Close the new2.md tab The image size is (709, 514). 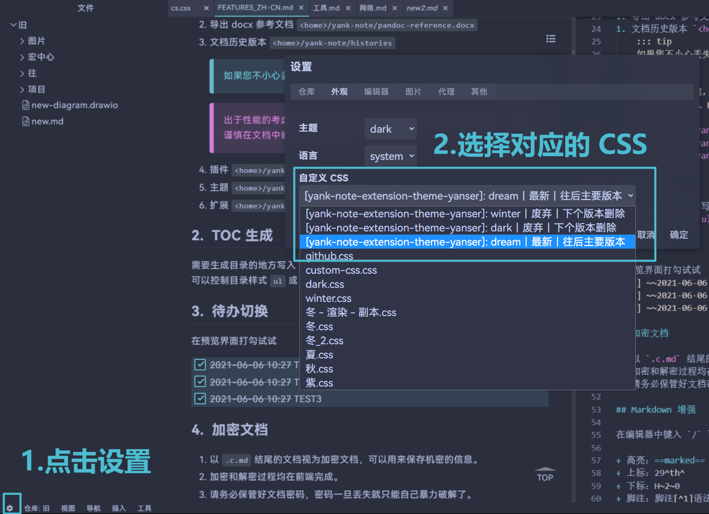(445, 8)
